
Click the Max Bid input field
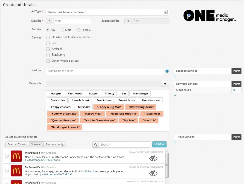[x=72, y=21]
